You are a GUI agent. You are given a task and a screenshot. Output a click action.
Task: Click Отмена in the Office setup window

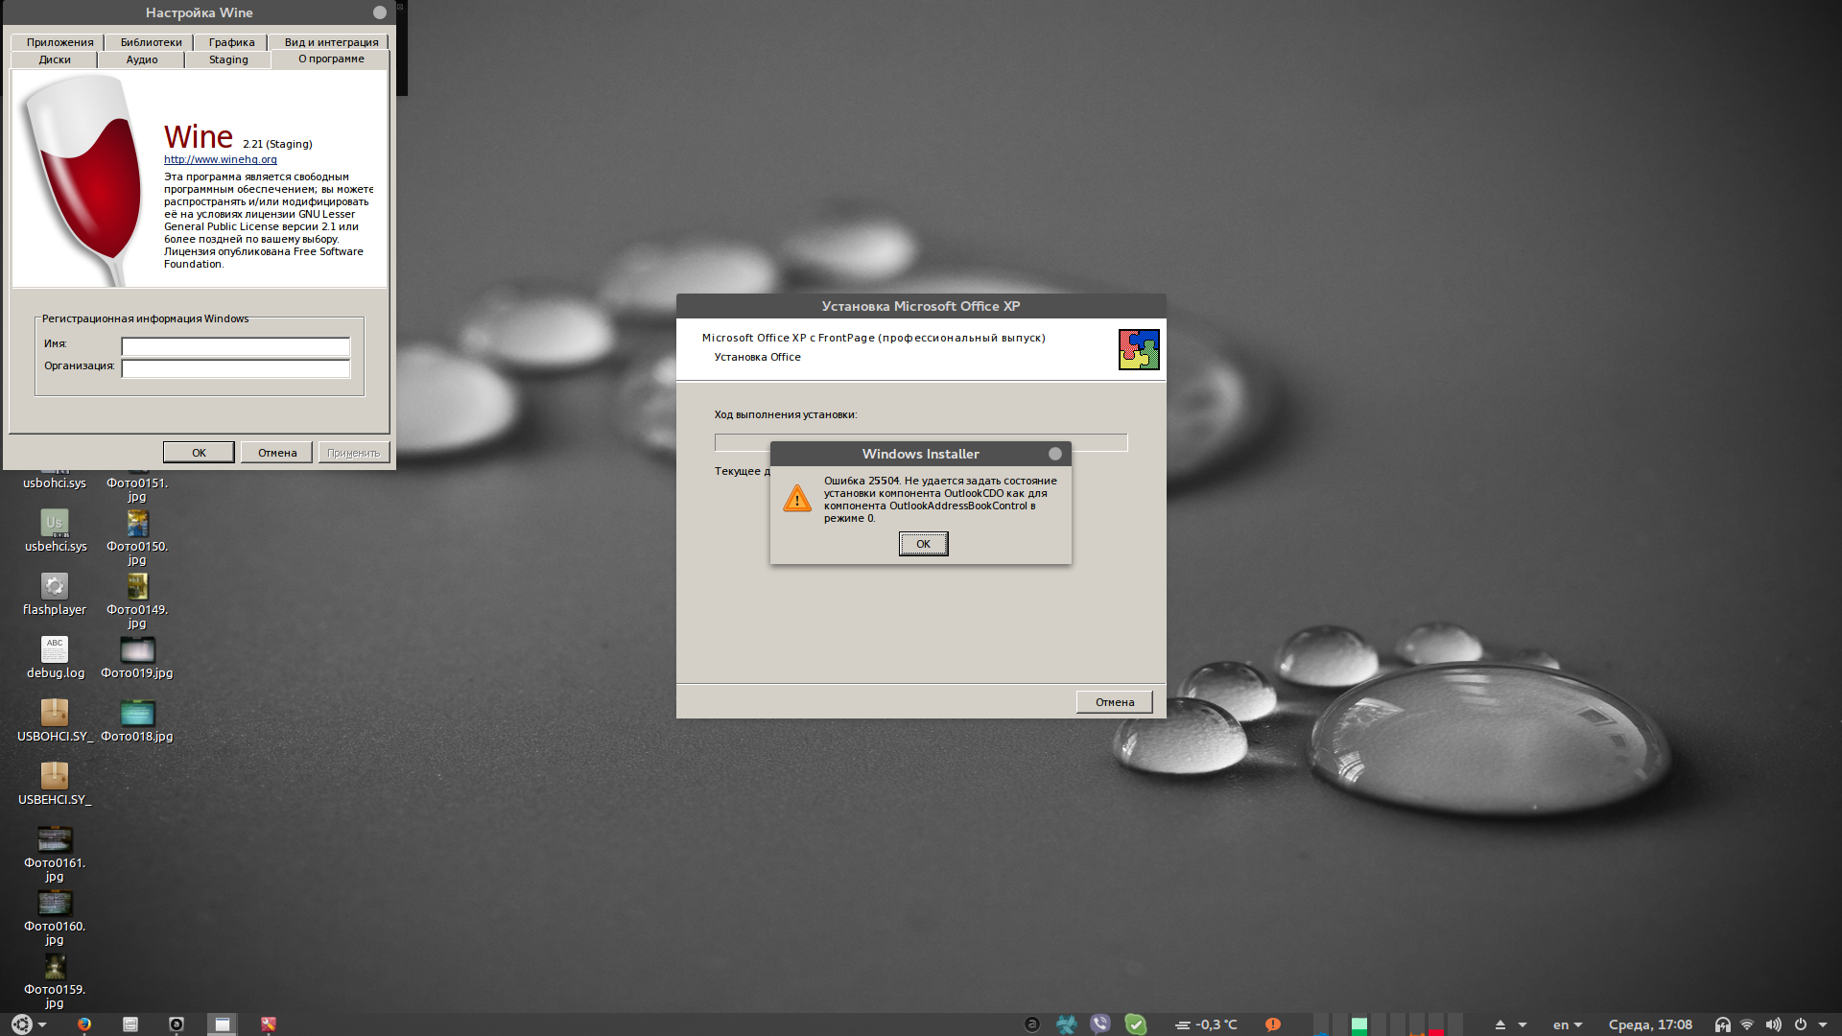pyautogui.click(x=1114, y=702)
